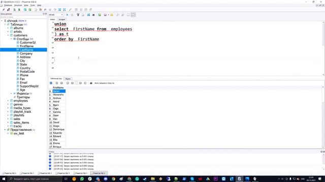325x182 pixels.
Task: Open the Database menu
Action: [x=8, y=5]
